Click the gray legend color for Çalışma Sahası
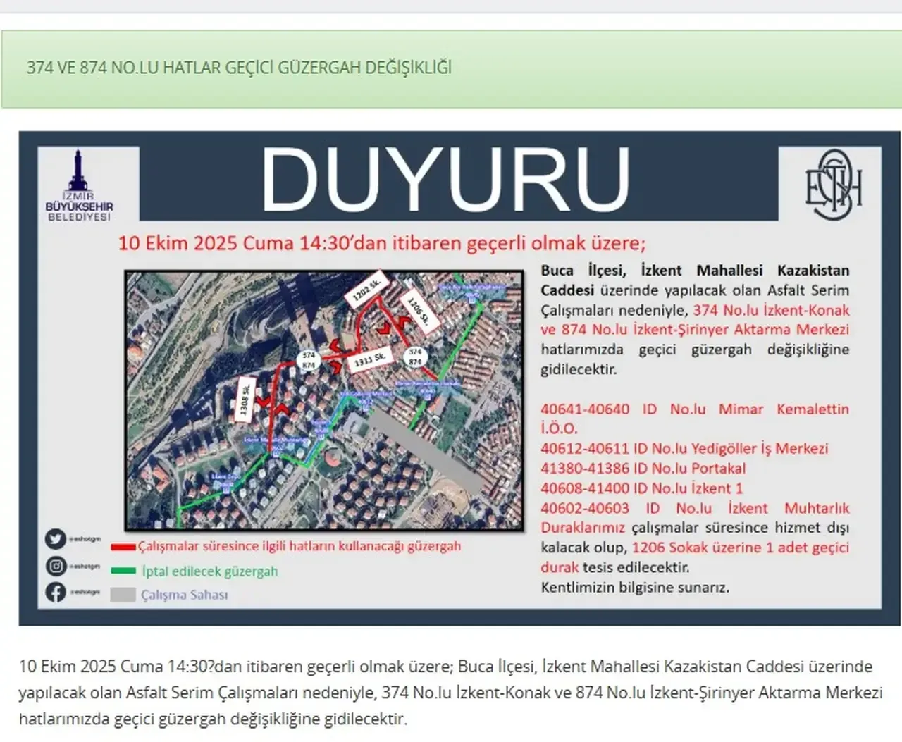This screenshot has height=742, width=902. (x=123, y=595)
